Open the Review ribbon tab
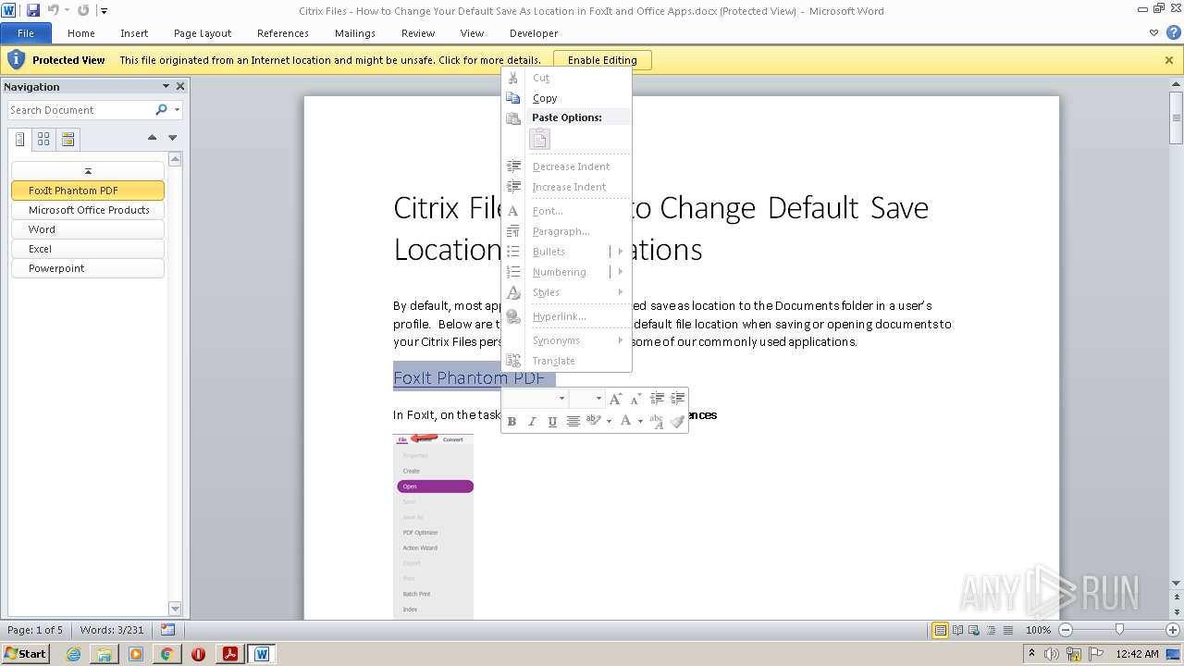This screenshot has width=1184, height=666. tap(418, 33)
